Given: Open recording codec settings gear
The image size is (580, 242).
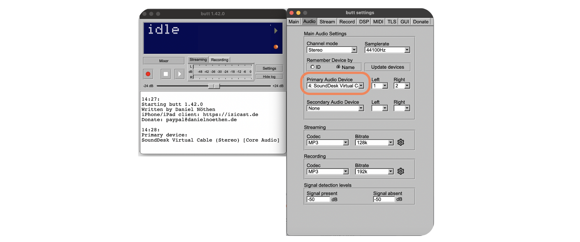Looking at the screenshot, I should [x=401, y=171].
